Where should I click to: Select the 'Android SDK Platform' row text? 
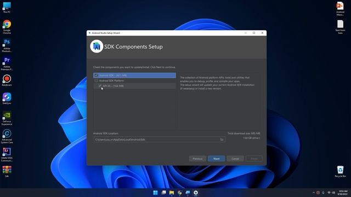[x=111, y=80]
